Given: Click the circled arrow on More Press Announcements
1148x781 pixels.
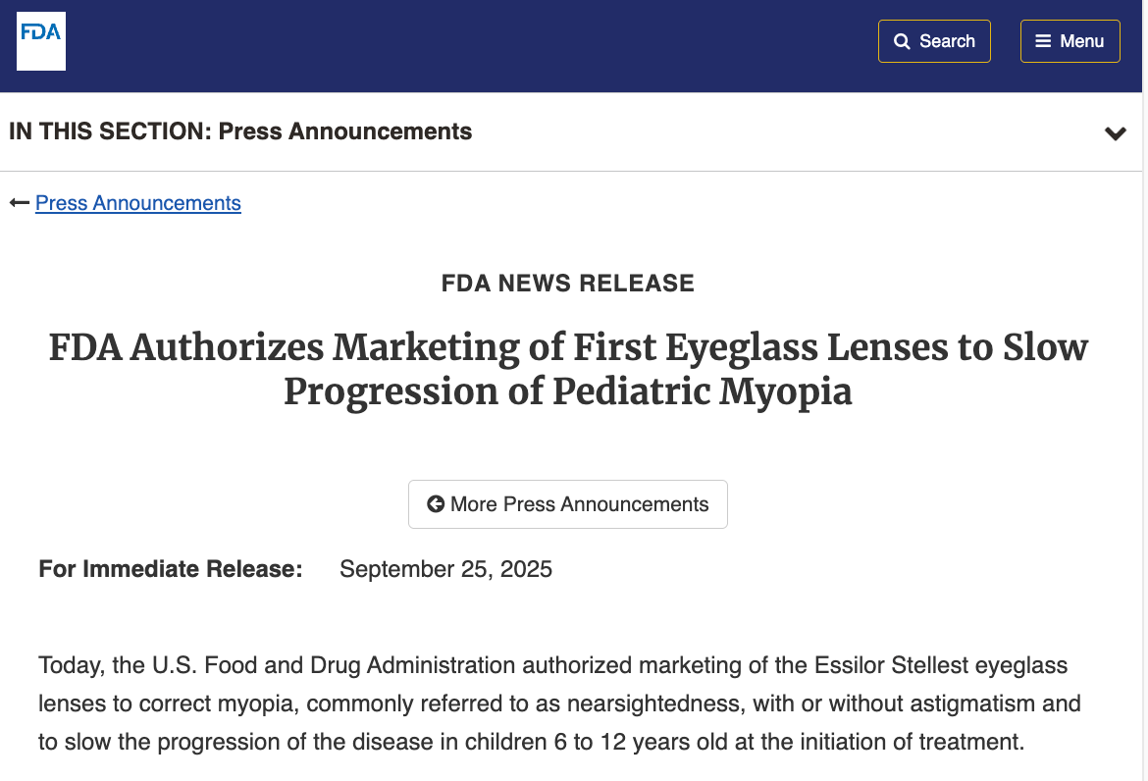Looking at the screenshot, I should [436, 504].
